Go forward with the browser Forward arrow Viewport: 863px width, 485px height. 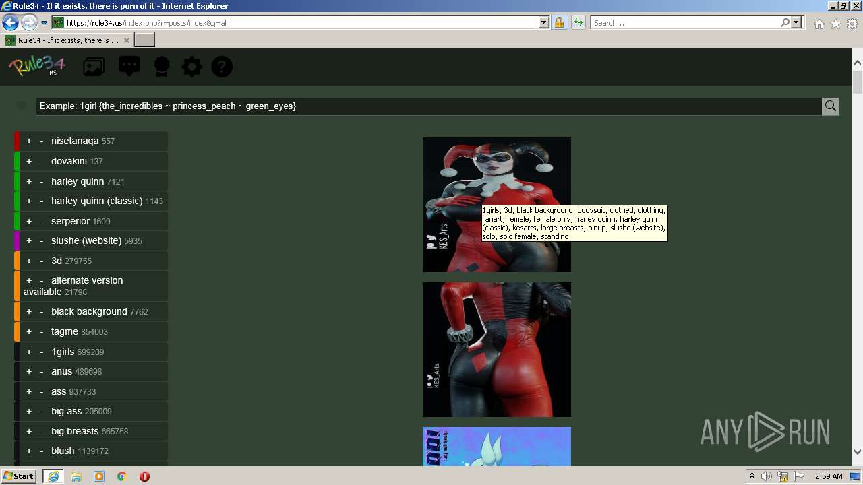pos(29,22)
